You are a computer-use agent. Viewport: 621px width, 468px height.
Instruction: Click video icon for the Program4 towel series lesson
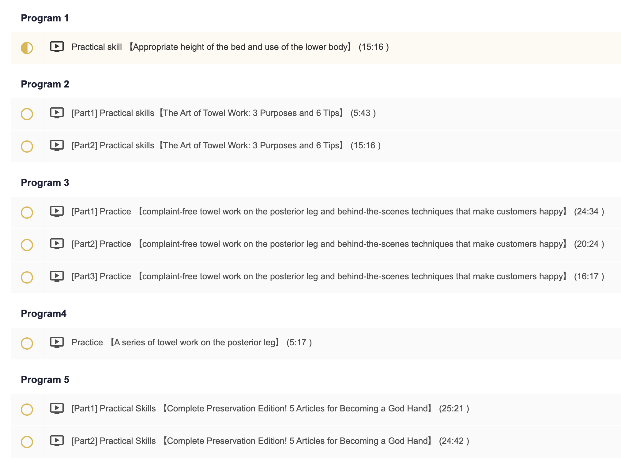(x=57, y=343)
